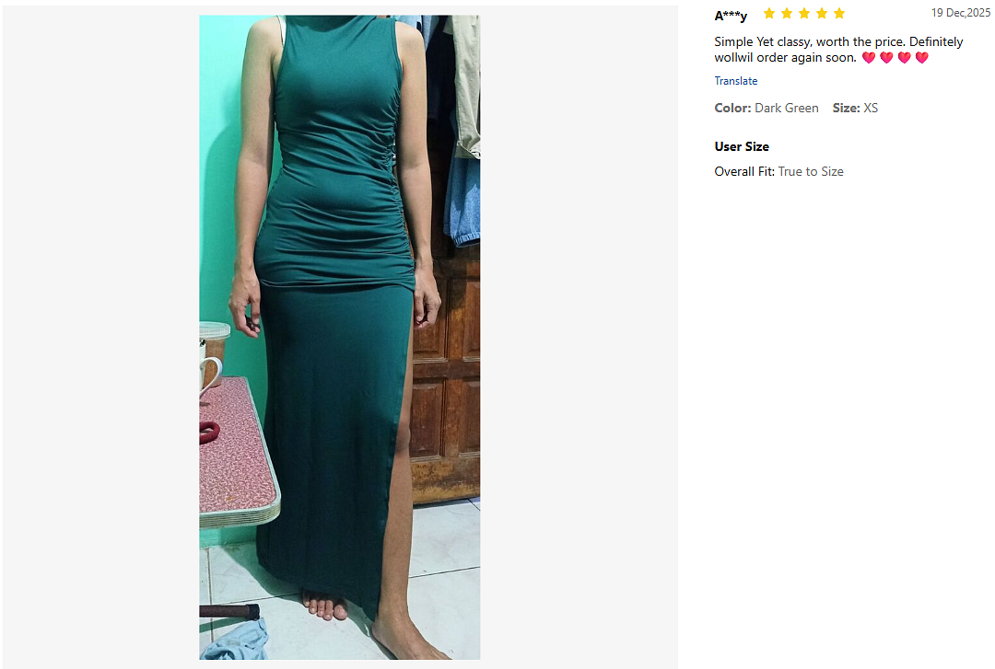Image resolution: width=995 pixels, height=669 pixels.
Task: Click the second pink heart emoji
Action: tap(886, 58)
